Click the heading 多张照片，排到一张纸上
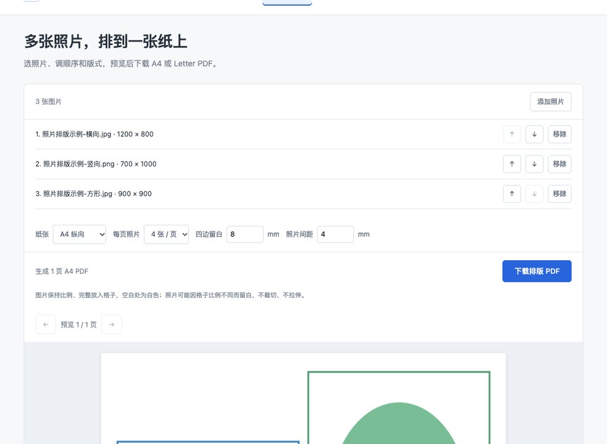Image resolution: width=607 pixels, height=444 pixels. (x=105, y=41)
